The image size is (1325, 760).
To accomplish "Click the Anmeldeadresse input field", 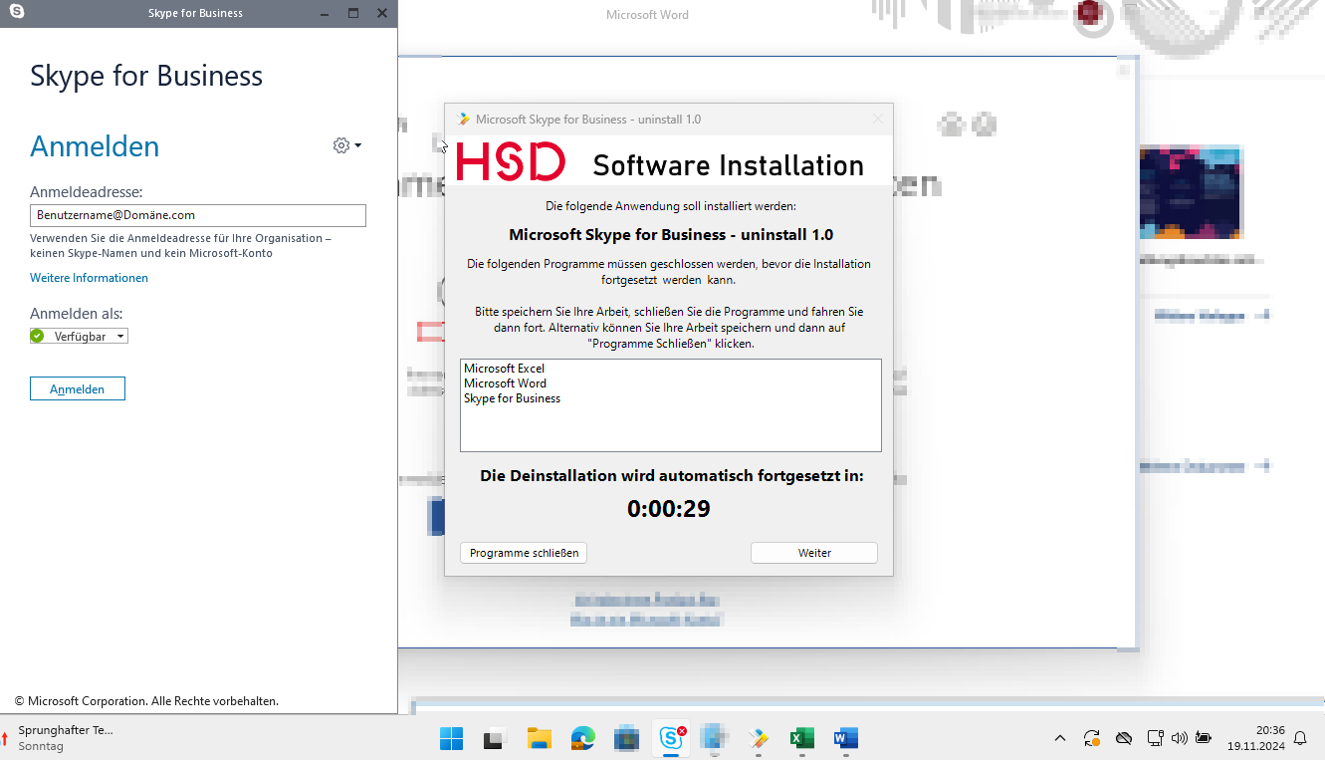I will click(198, 215).
